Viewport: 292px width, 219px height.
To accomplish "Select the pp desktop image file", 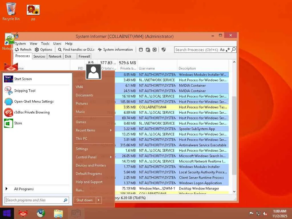I will pos(33,13).
